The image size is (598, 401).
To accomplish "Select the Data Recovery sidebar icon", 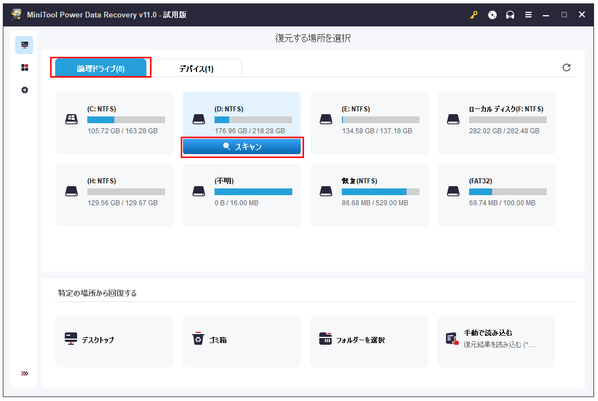I will 24,44.
